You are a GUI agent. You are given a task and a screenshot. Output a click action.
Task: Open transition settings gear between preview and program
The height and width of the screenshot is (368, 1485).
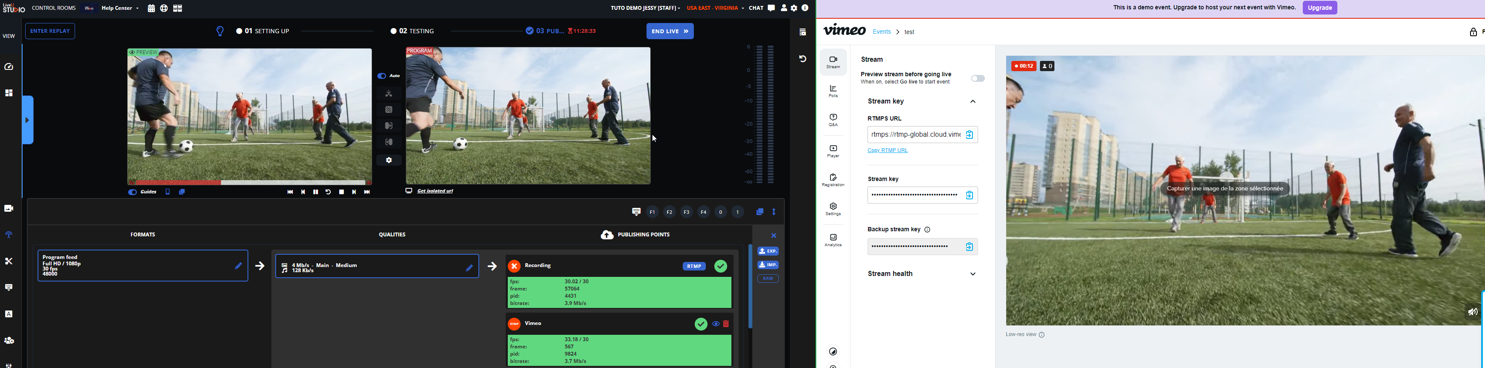click(389, 161)
